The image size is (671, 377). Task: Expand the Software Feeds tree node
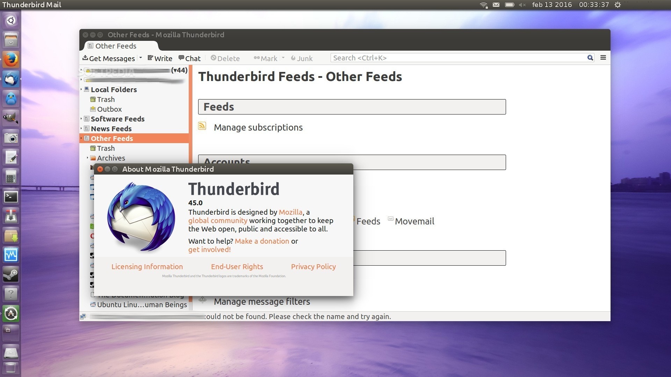[81, 119]
